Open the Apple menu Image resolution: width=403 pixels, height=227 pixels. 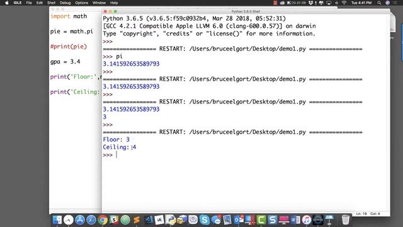pyautogui.click(x=7, y=3)
